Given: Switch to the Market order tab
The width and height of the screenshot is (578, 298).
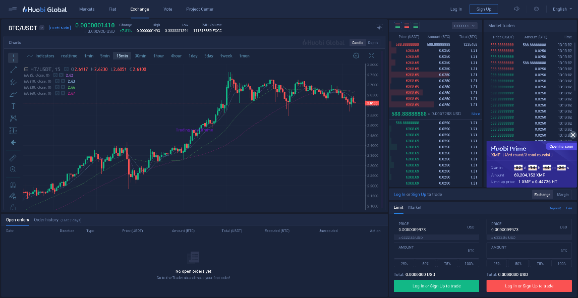Looking at the screenshot, I should tap(415, 207).
